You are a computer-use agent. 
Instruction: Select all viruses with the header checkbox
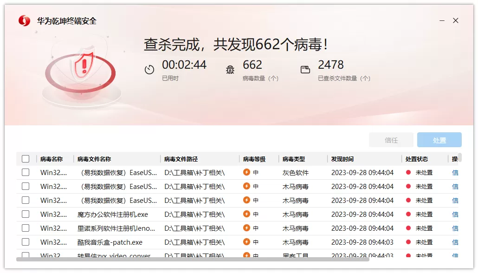[26, 158]
